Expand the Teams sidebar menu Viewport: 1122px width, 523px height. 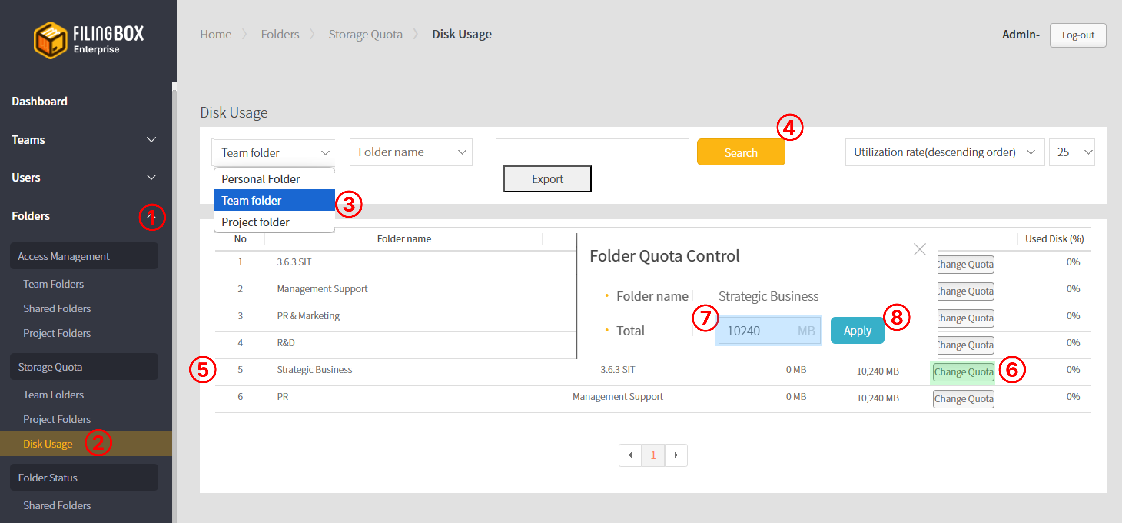pyautogui.click(x=151, y=140)
